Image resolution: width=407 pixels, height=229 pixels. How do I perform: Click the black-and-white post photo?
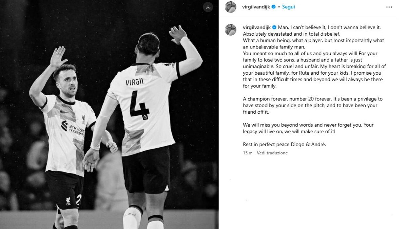click(109, 114)
